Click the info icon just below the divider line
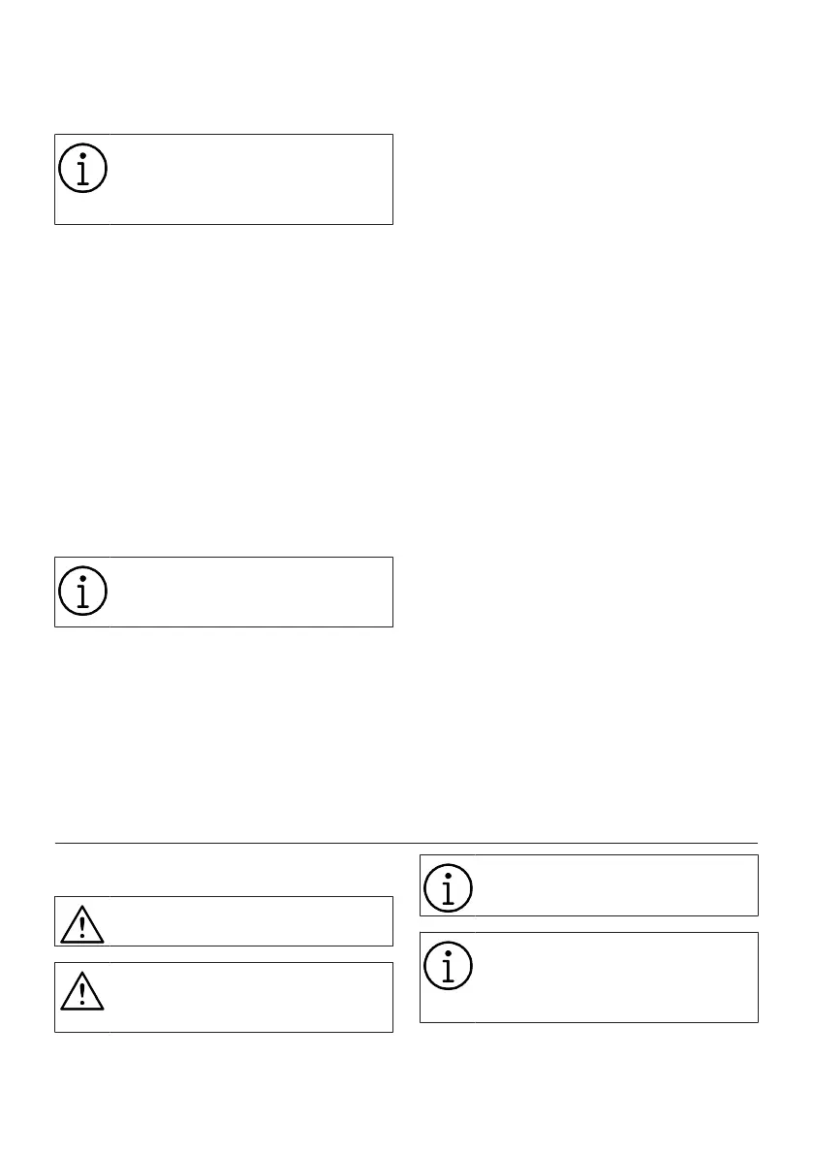The width and height of the screenshot is (813, 1155). pyautogui.click(x=448, y=886)
